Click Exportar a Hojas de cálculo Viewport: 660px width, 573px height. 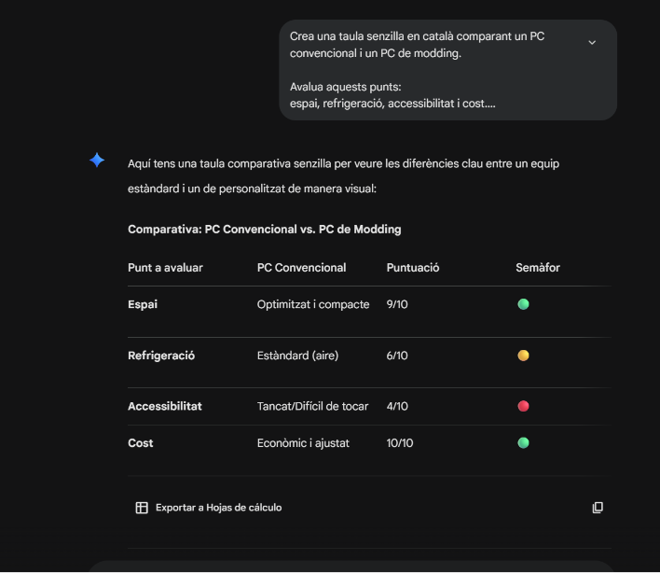coord(218,508)
